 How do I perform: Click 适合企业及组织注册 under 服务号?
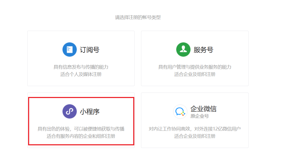pyautogui.click(x=195, y=74)
